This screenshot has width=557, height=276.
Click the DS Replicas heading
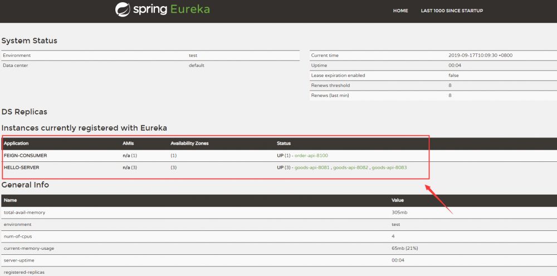coord(24,112)
